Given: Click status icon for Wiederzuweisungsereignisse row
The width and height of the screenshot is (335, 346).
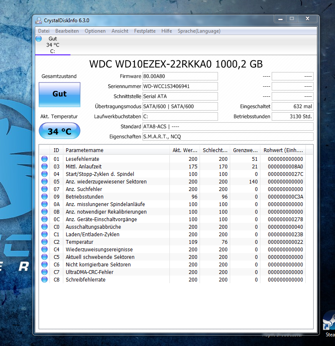Looking at the screenshot, I should click(44, 249).
